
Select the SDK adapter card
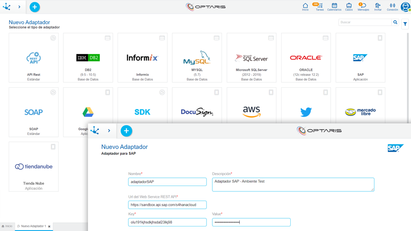click(143, 105)
